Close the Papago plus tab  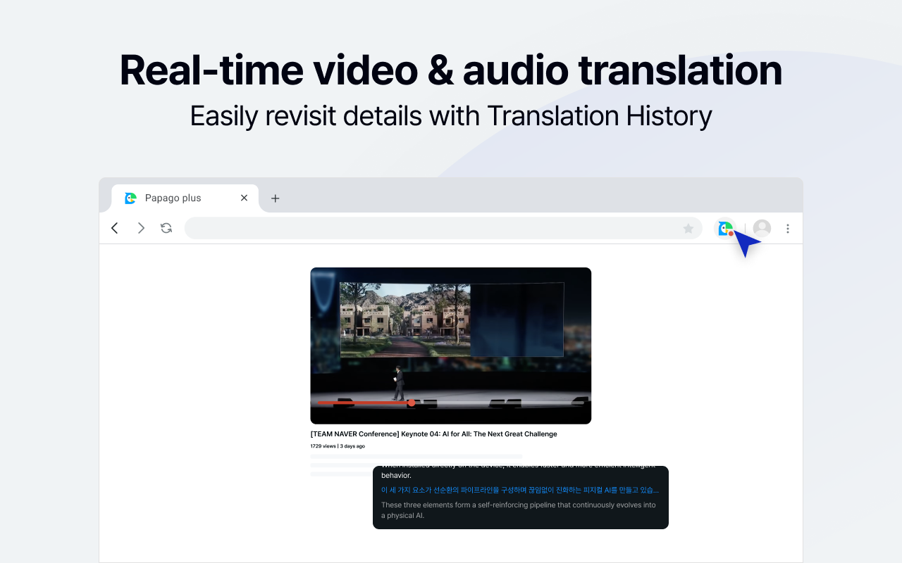tap(244, 198)
